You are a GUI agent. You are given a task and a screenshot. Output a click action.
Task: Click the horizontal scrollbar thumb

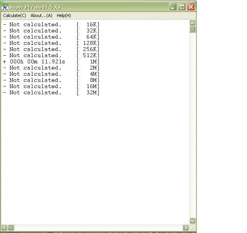pyautogui.click(x=11, y=228)
